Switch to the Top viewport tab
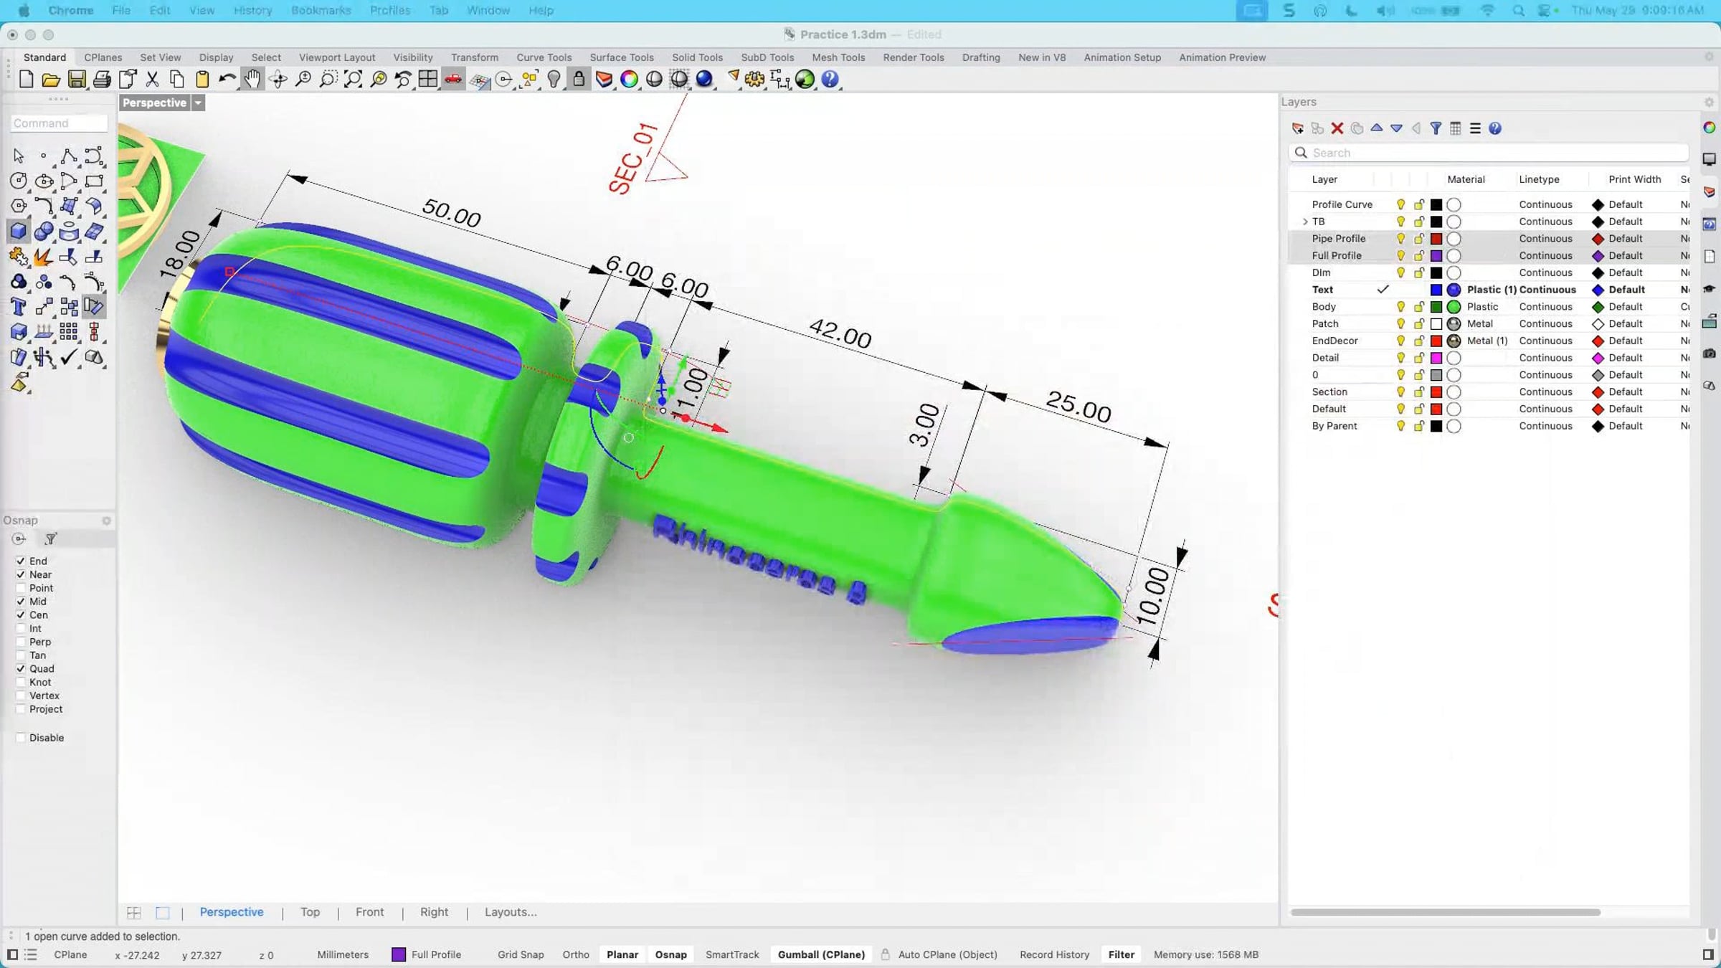The height and width of the screenshot is (968, 1721). [310, 912]
